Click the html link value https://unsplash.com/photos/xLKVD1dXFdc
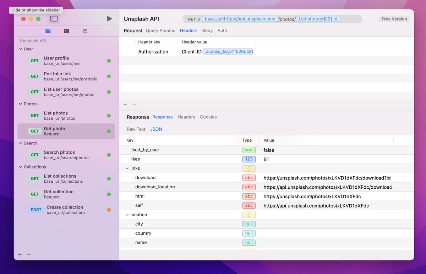Image resolution: width=426 pixels, height=274 pixels. point(312,196)
